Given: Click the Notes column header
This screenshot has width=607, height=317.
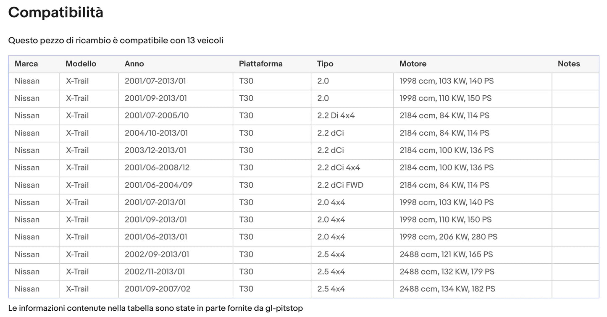Looking at the screenshot, I should tap(569, 64).
